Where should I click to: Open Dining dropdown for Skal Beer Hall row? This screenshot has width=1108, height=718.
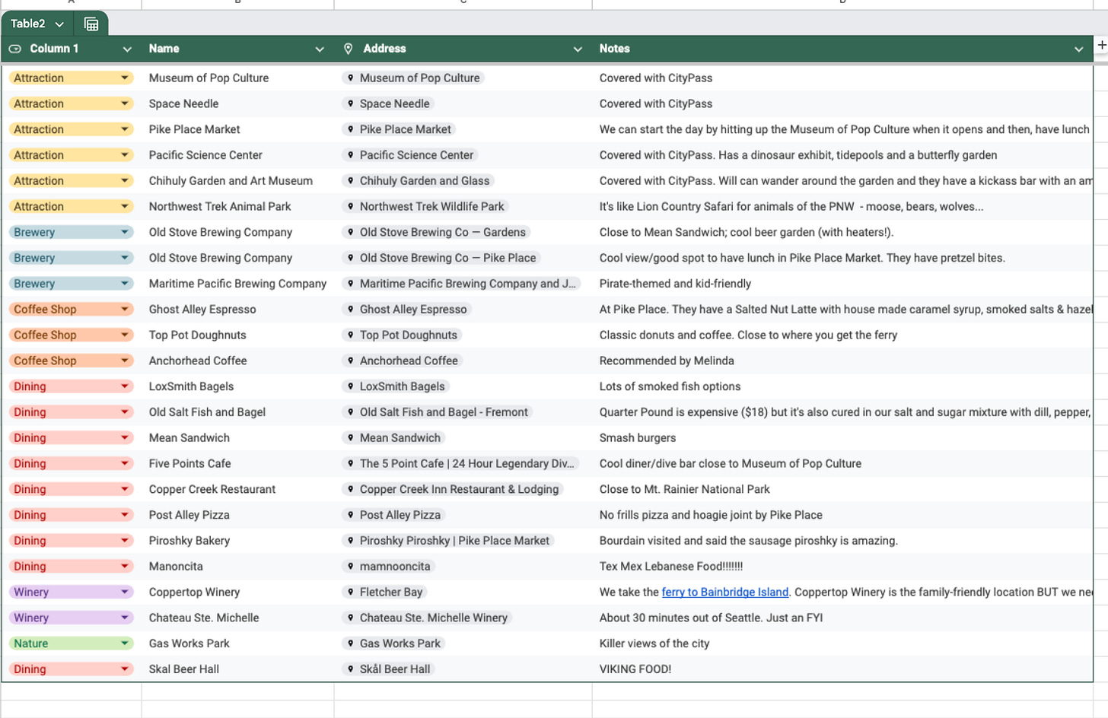[125, 669]
